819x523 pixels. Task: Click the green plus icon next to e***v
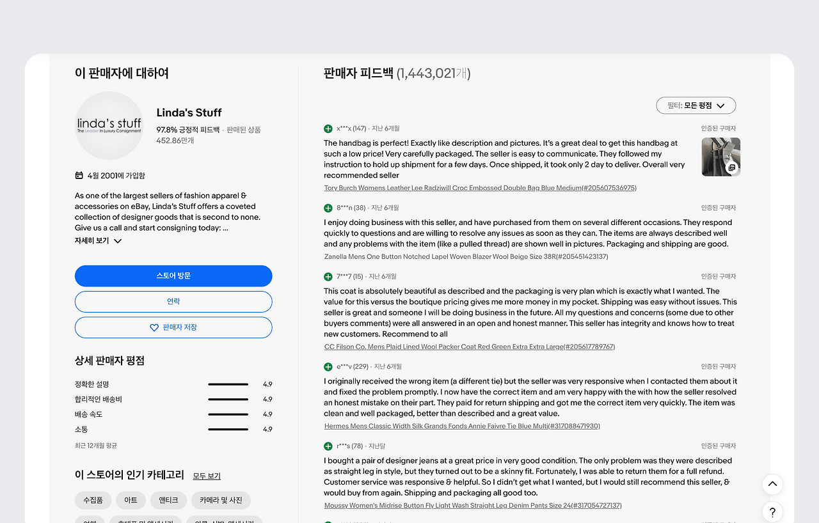(328, 366)
